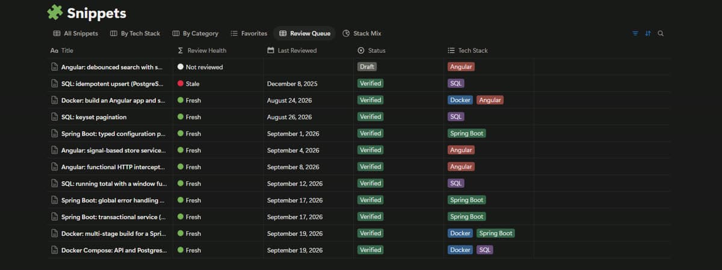722x270 pixels.
Task: Click the Draft status tag
Action: click(367, 67)
